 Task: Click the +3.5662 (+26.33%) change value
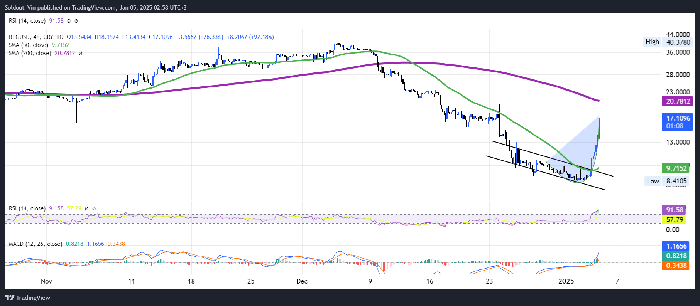point(200,37)
